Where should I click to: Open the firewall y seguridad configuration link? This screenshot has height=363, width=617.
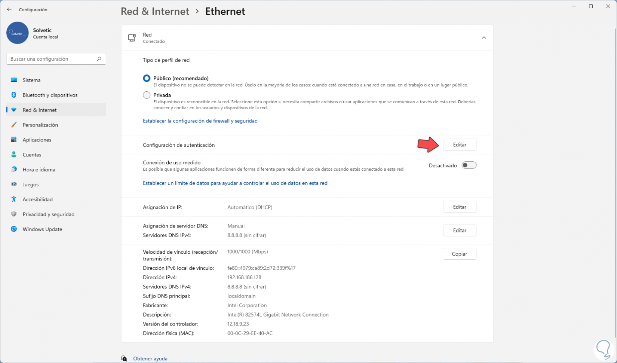[x=200, y=121]
